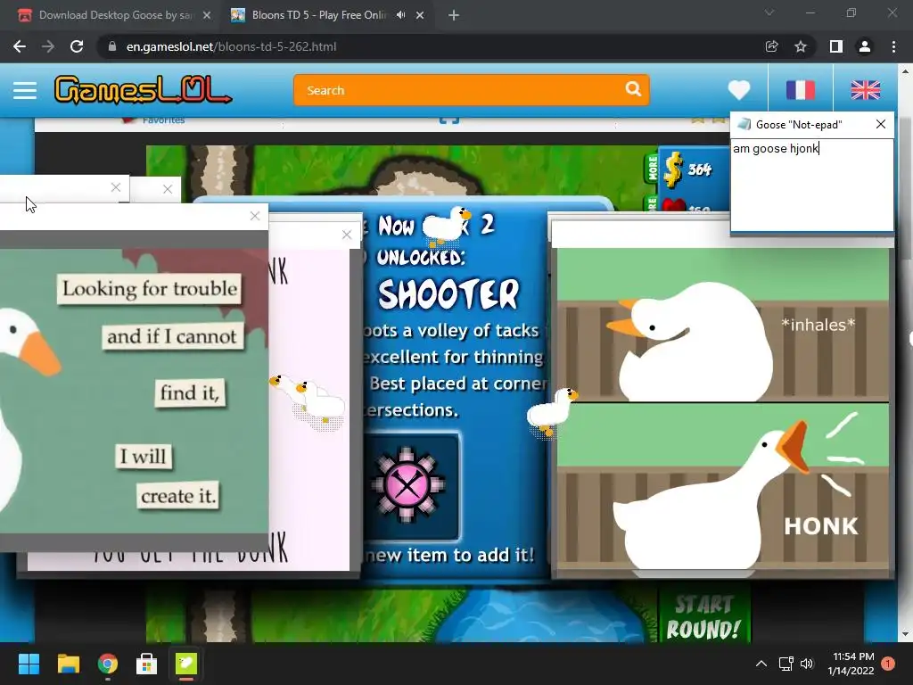Reload the current browser page

[77, 46]
